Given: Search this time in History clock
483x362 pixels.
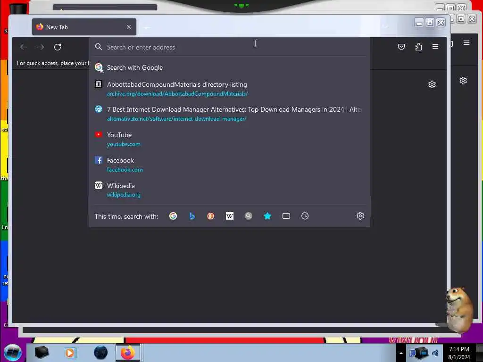Looking at the screenshot, I should pos(305,216).
